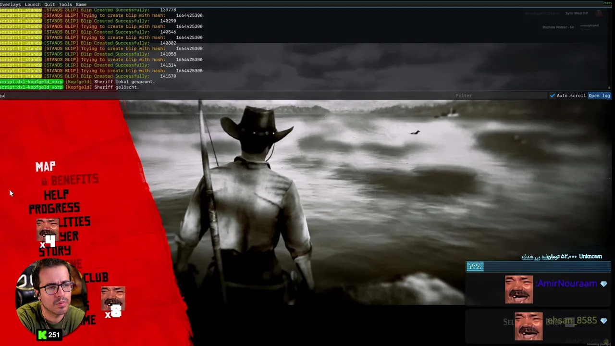Select the locked BENEFITS menu entry

74,180
